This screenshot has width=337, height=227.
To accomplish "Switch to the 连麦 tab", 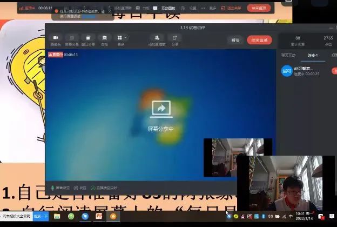I will (x=313, y=55).
